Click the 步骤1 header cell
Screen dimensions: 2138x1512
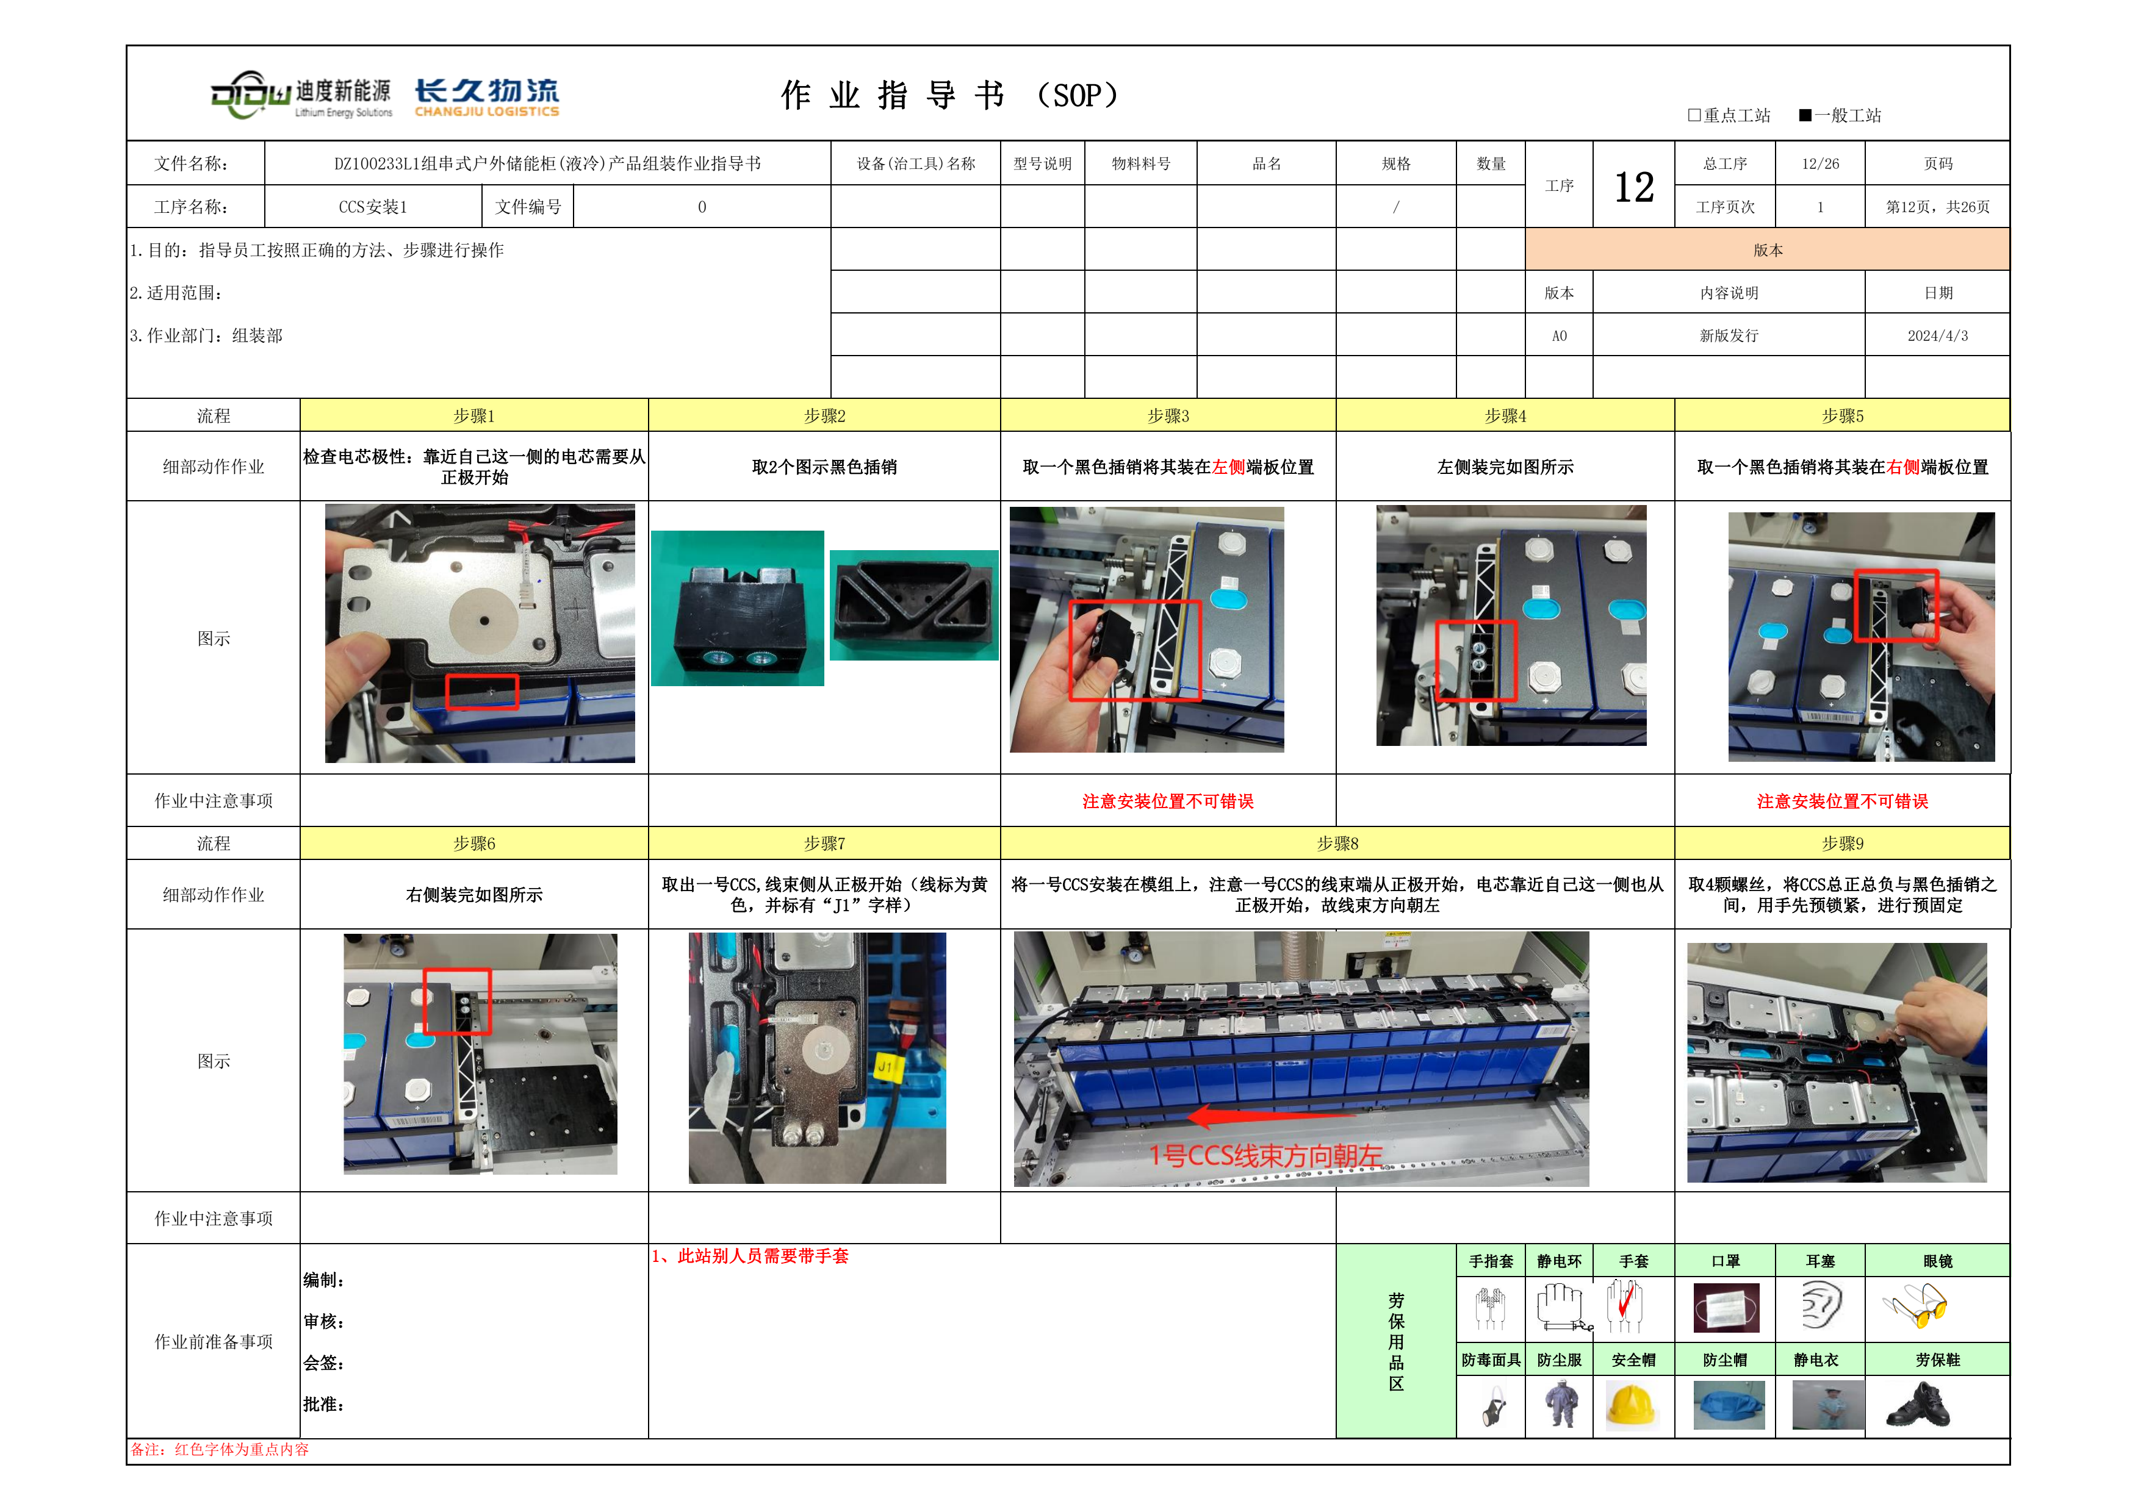tap(474, 415)
